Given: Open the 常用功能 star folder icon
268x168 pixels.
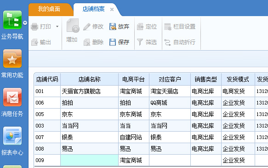Looking at the screenshot, I should click(x=12, y=58).
